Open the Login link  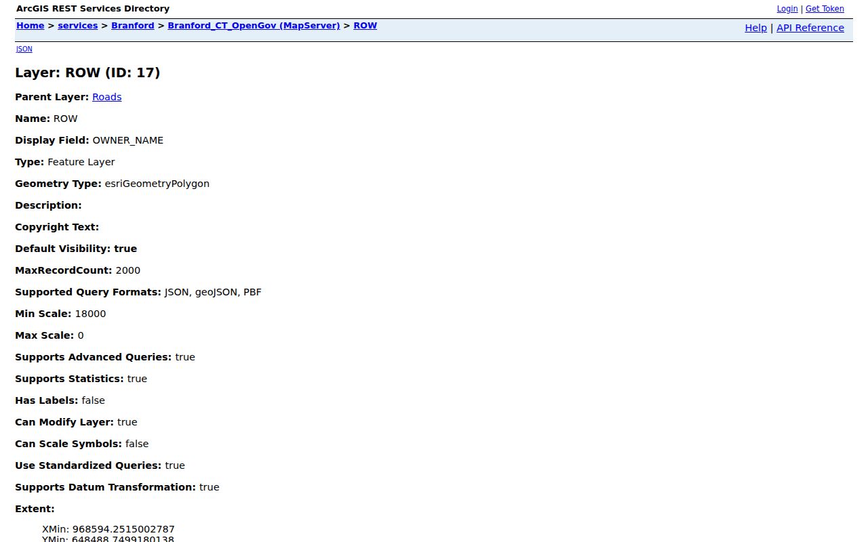(787, 9)
